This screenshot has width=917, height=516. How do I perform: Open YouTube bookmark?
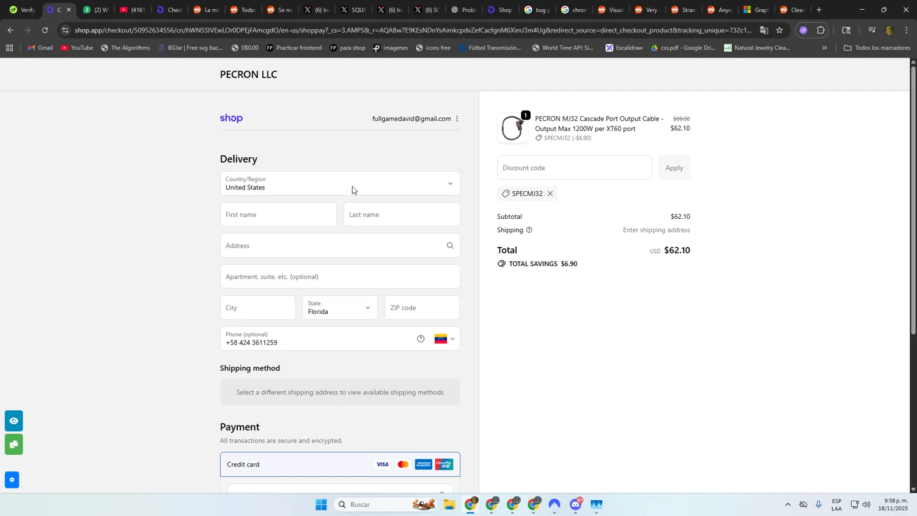(77, 48)
